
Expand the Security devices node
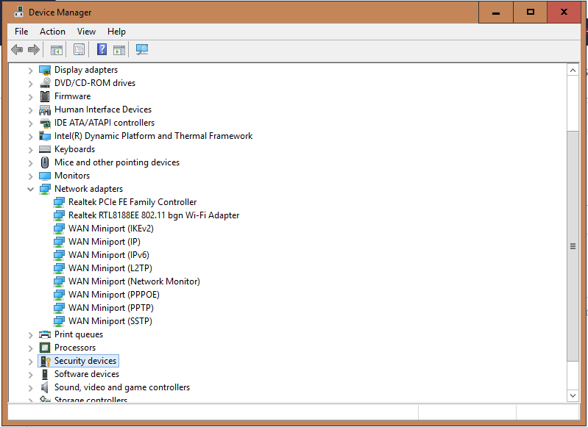(x=30, y=361)
